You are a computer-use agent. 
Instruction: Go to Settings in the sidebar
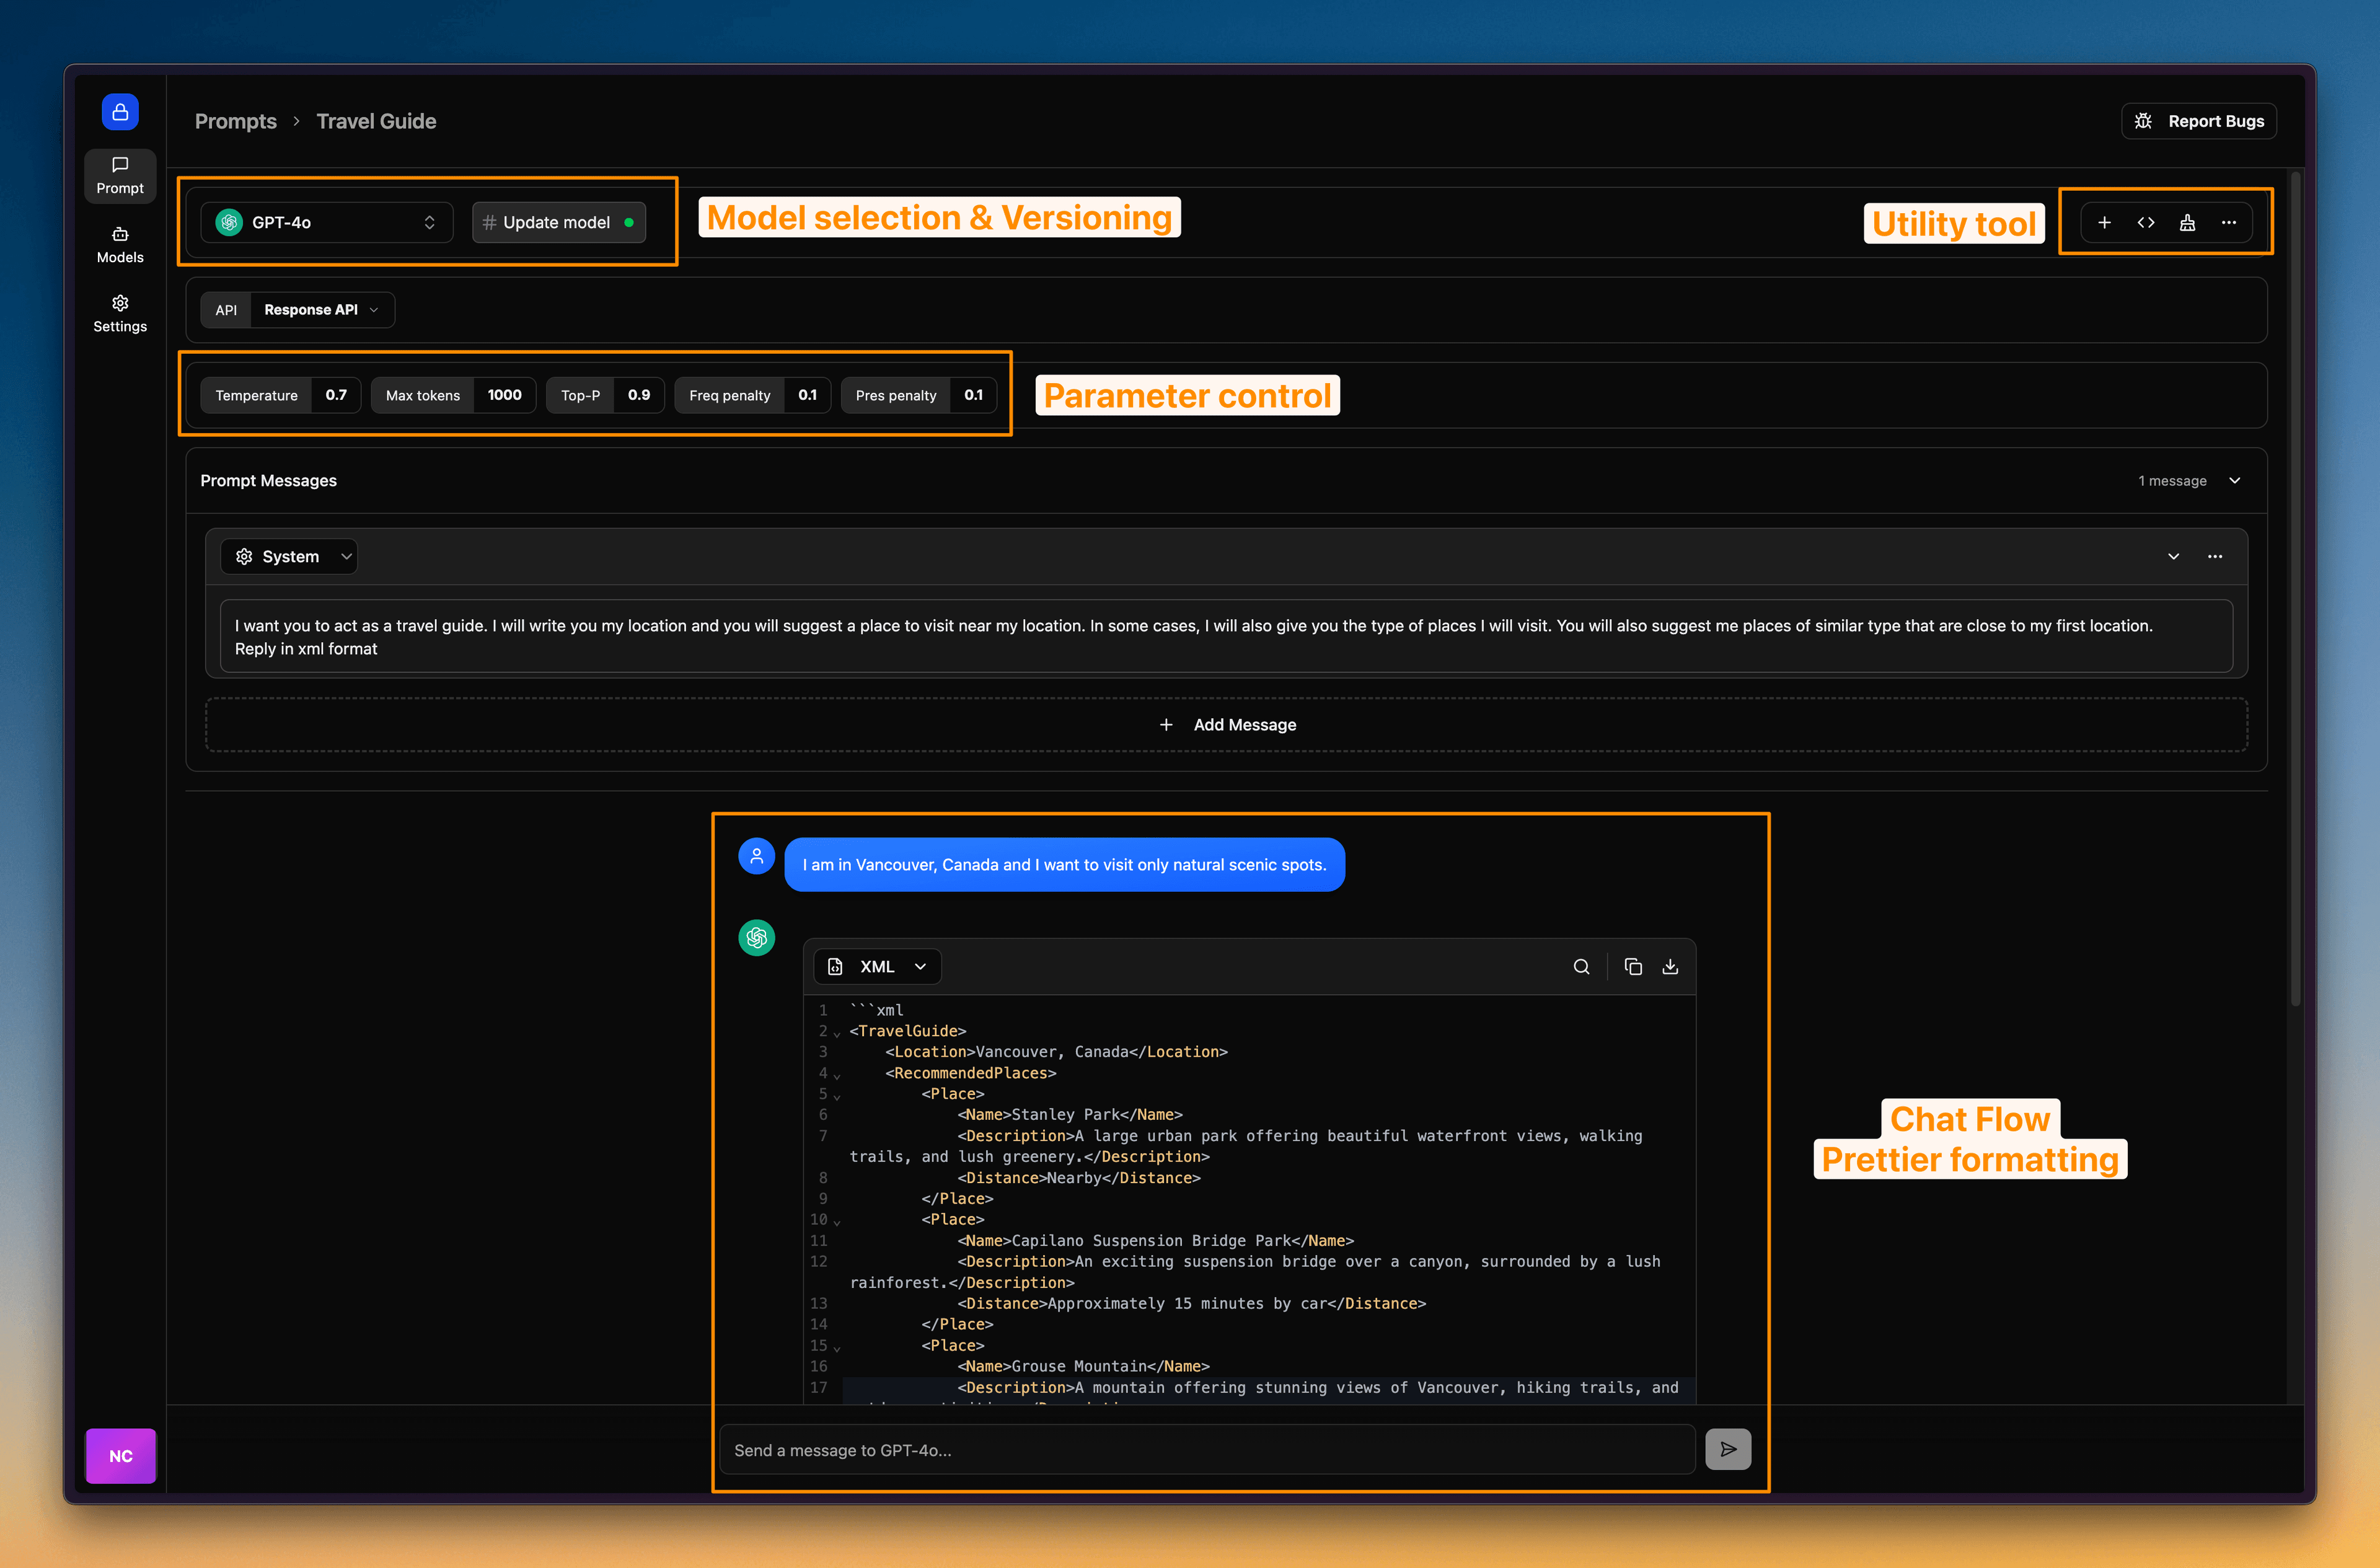[x=120, y=314]
